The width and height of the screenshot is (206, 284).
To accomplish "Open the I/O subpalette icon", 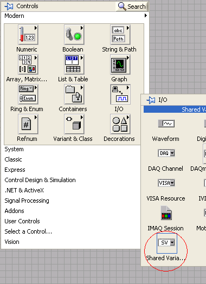I will (x=120, y=94).
